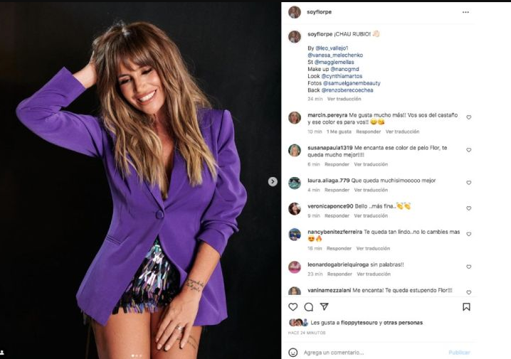Show translation of the post caption
The width and height of the screenshot is (511, 359).
[x=344, y=99]
